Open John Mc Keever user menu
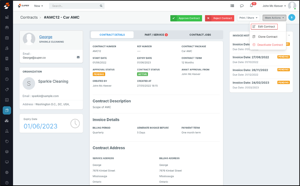Viewport: 300px width, 186px height. point(274,6)
